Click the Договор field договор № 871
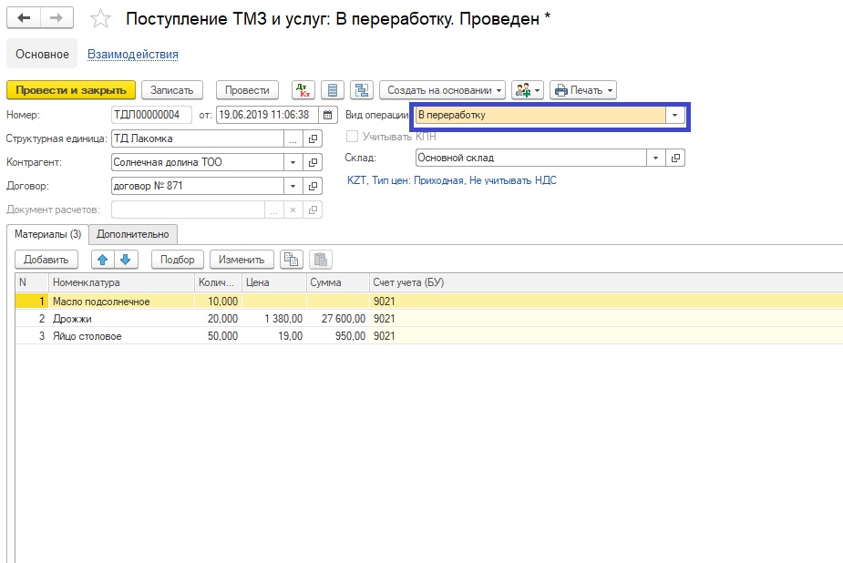 point(198,186)
